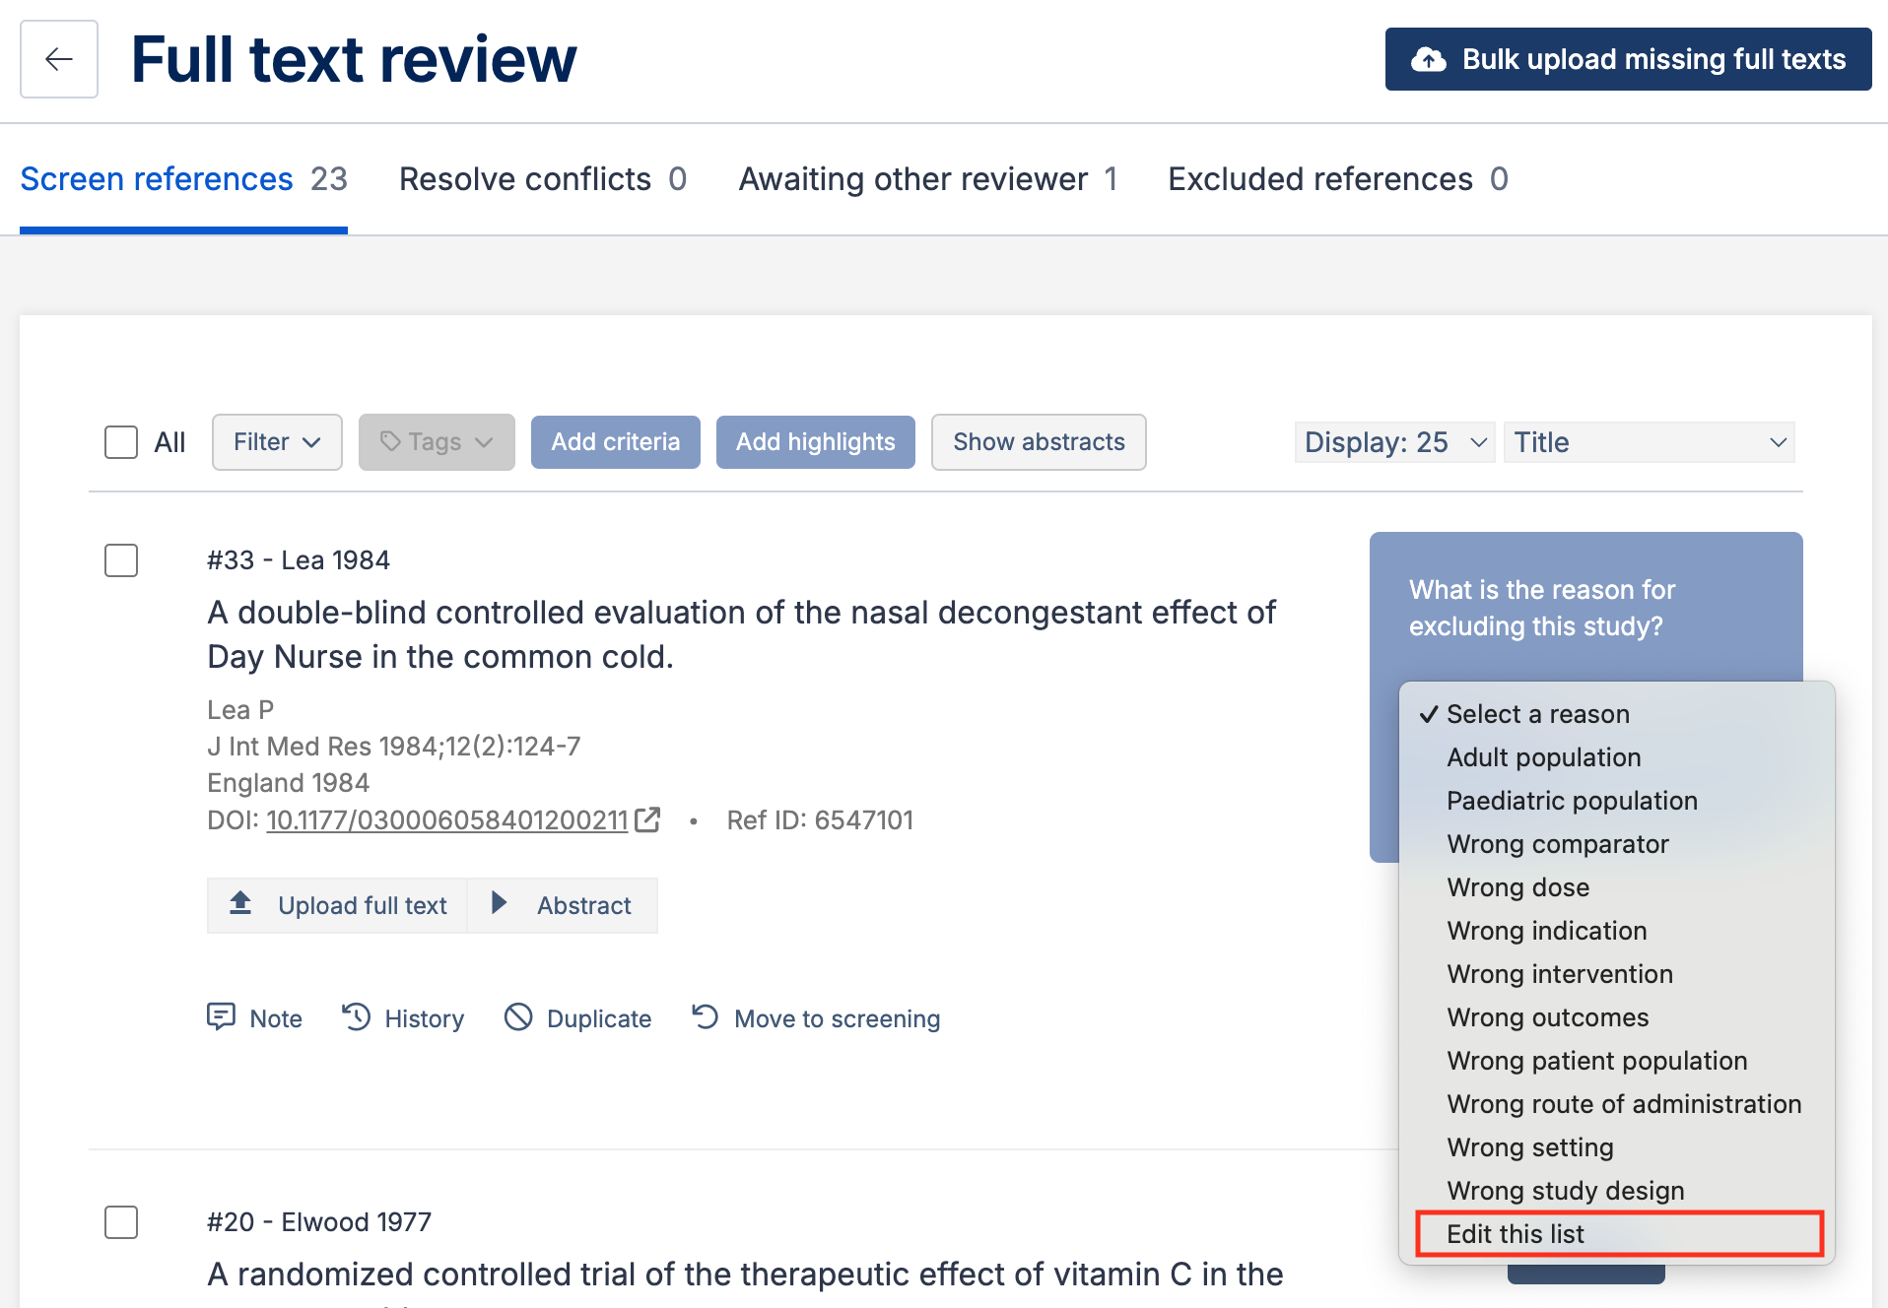Image resolution: width=1888 pixels, height=1308 pixels.
Task: Open Excluded references tab
Action: point(1338,179)
